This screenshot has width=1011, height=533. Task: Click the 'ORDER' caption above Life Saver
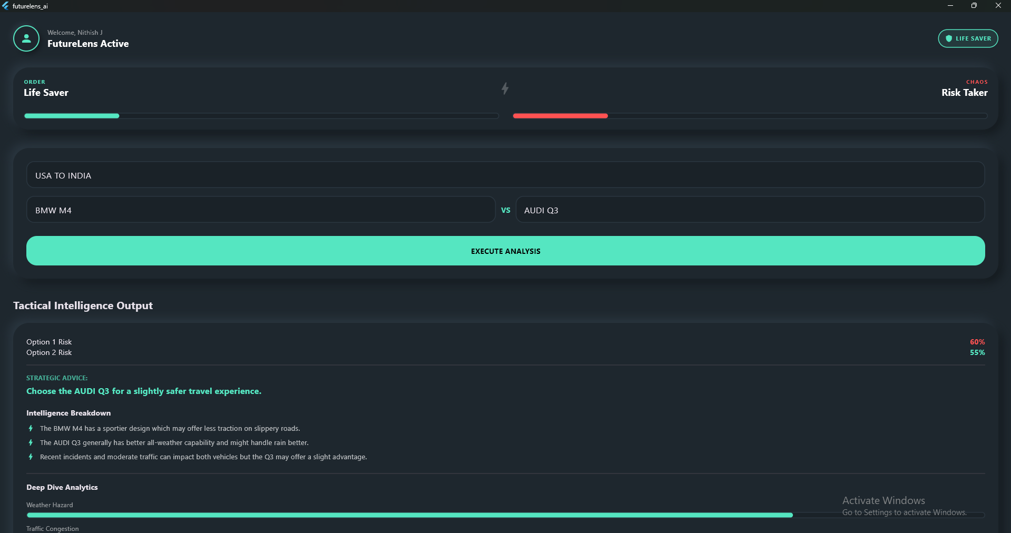tap(35, 82)
